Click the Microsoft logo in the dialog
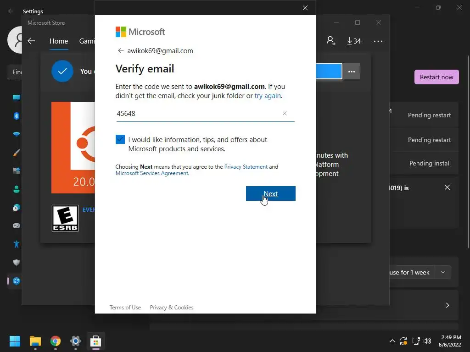Viewport: 470px width, 352px height. 140,32
